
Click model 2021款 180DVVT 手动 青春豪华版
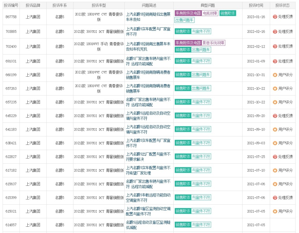click(x=99, y=47)
